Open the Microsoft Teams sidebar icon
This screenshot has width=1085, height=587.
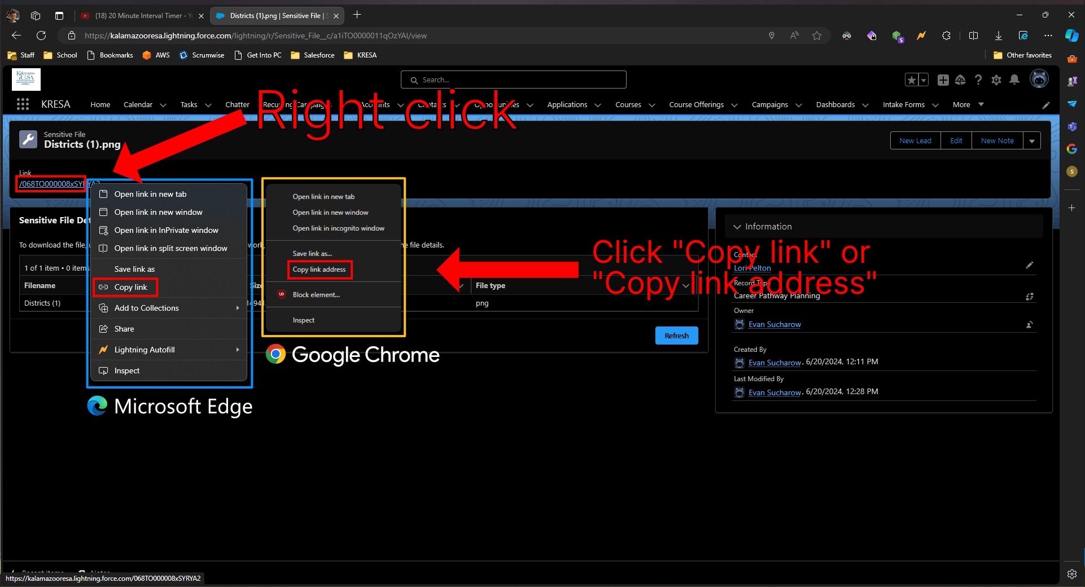click(x=1072, y=126)
